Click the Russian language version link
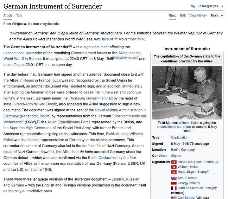 pyautogui.click(x=132, y=179)
